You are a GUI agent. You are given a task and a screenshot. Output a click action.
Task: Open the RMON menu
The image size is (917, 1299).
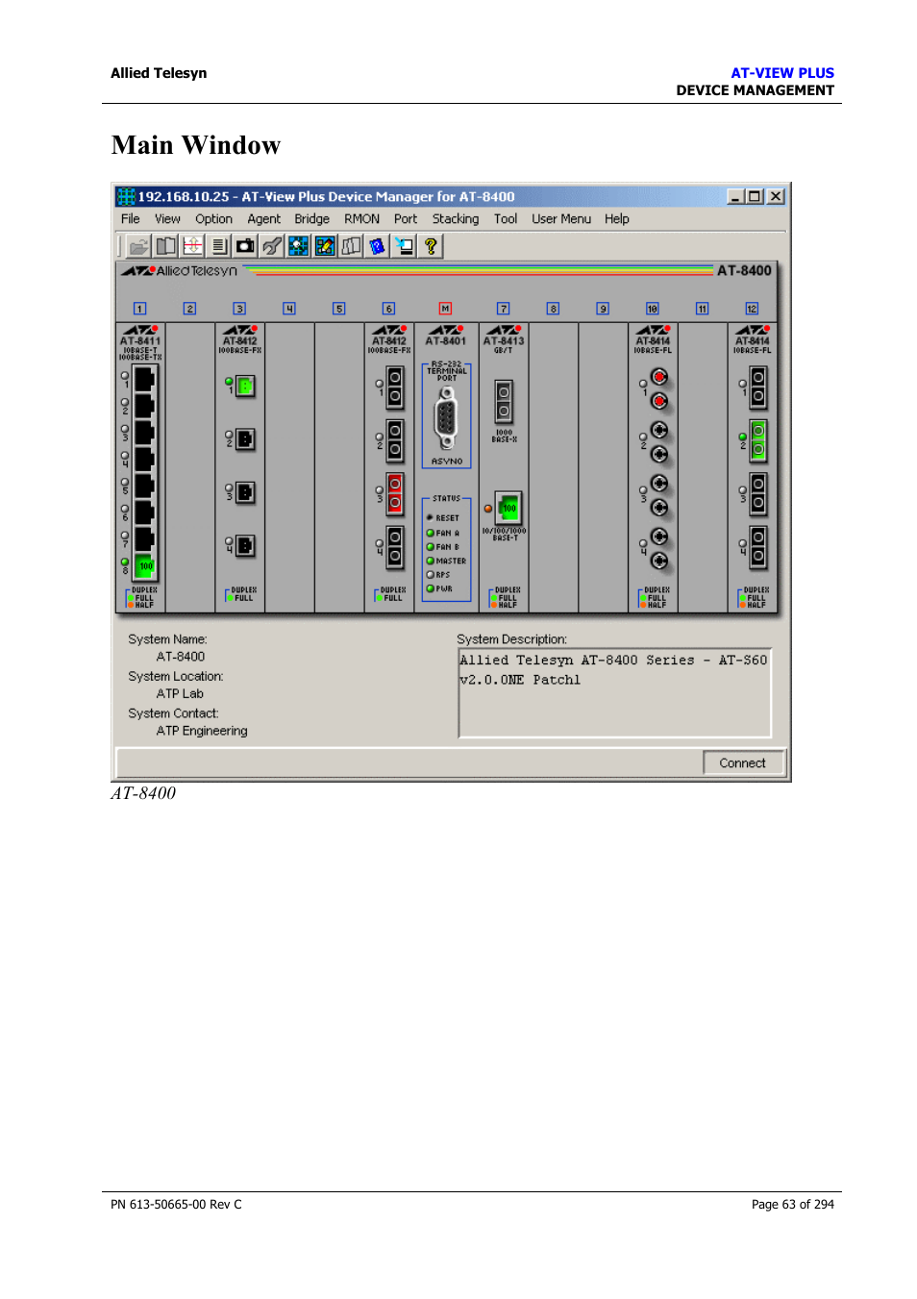tap(361, 219)
